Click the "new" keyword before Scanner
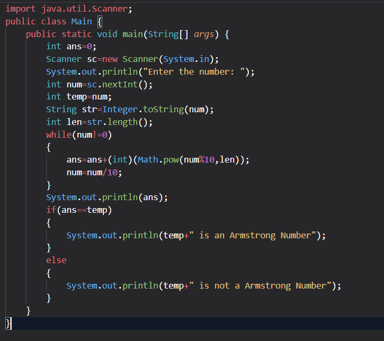This screenshot has width=384, height=341. 110,59
